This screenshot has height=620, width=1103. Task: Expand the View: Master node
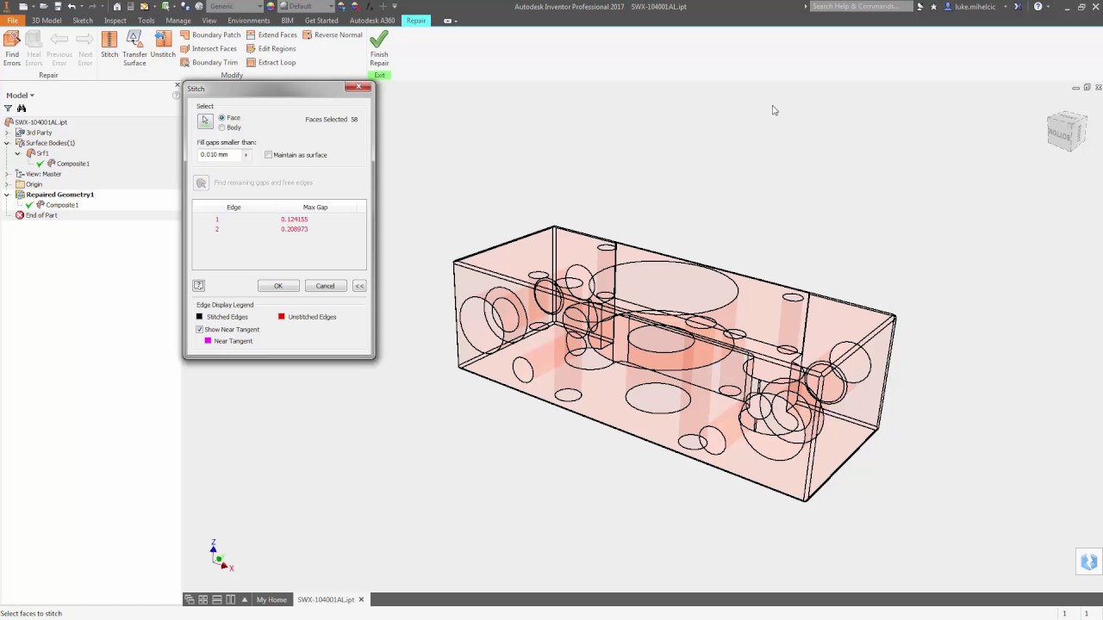point(8,174)
